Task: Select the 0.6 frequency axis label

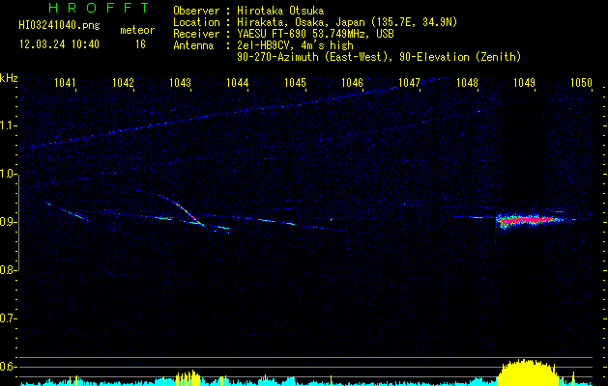Action: tap(8, 367)
